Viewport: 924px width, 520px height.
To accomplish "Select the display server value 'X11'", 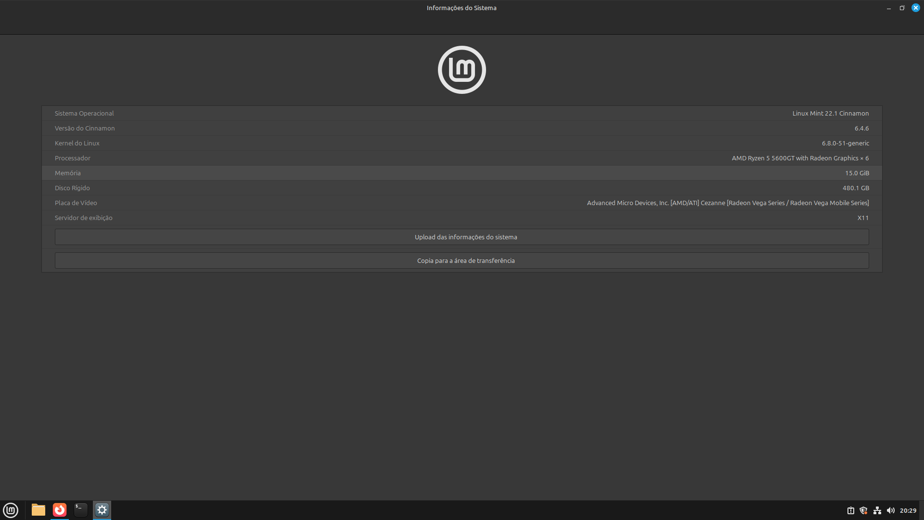I will (863, 218).
